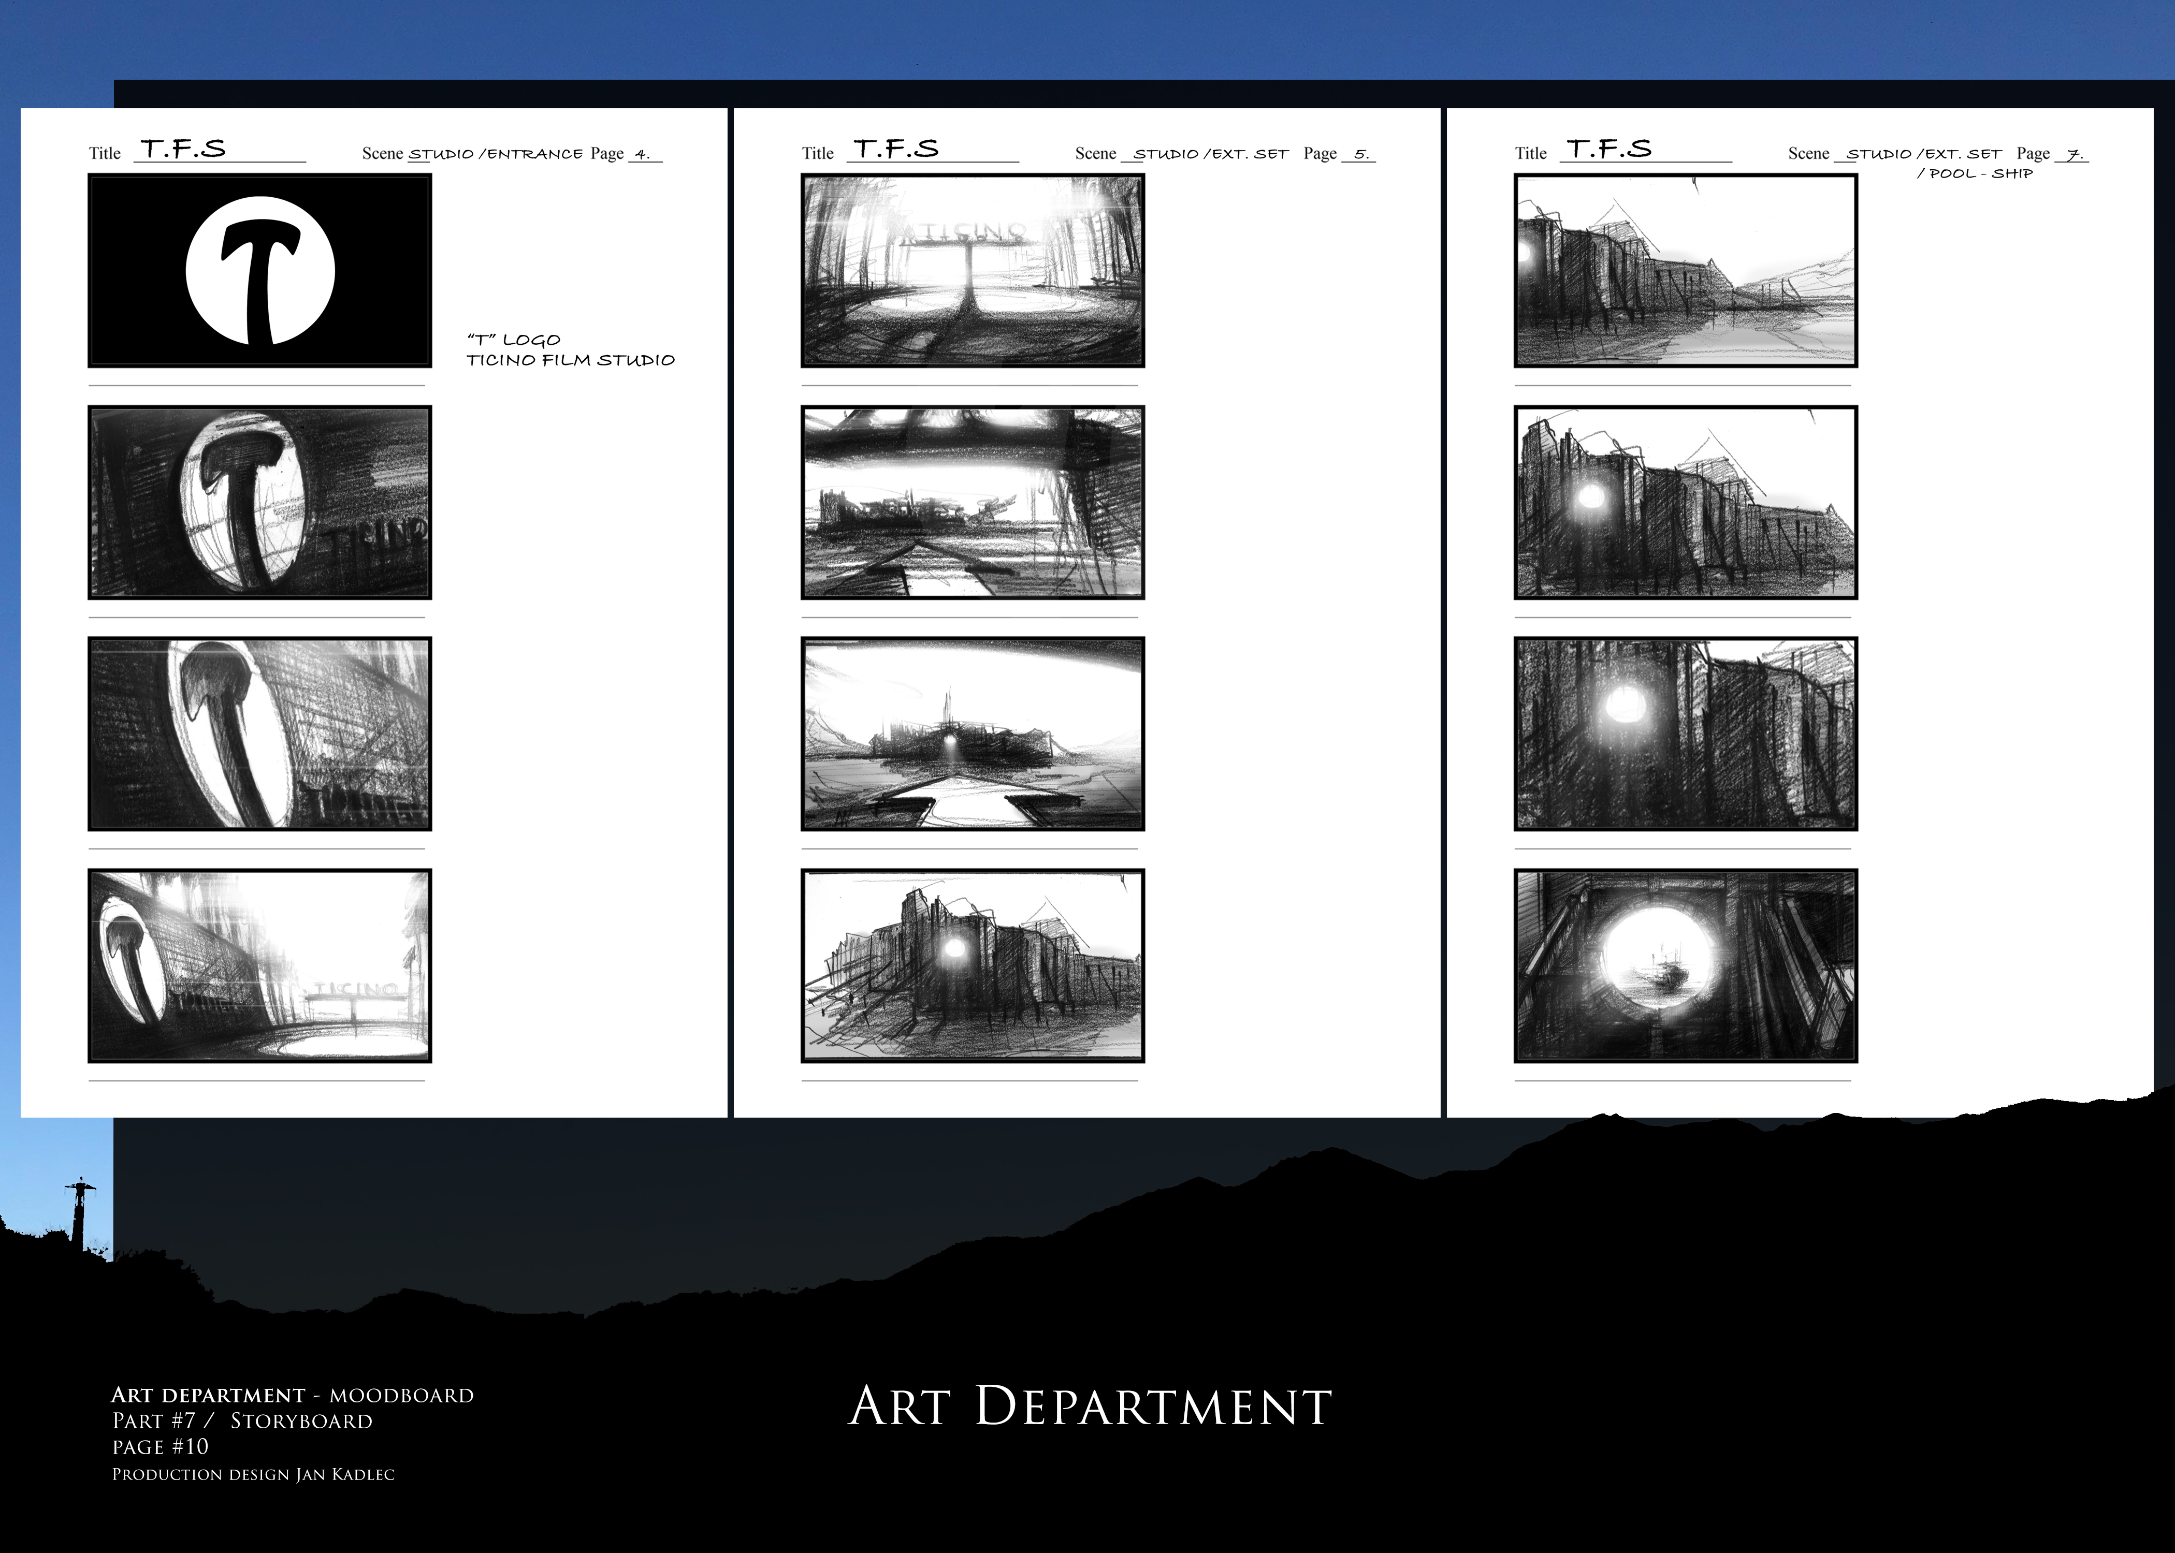
Task: Select the angled T sign sketch frame
Action: coord(259,503)
